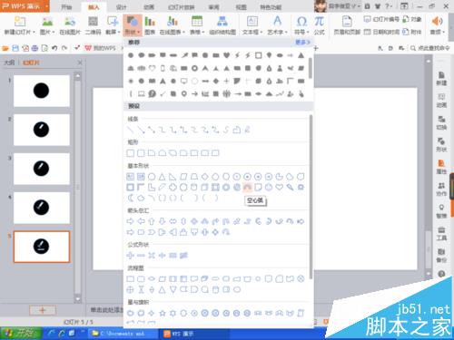Click the undo icon in quick toolbar
The width and height of the screenshot is (454, 340).
pyautogui.click(x=54, y=48)
